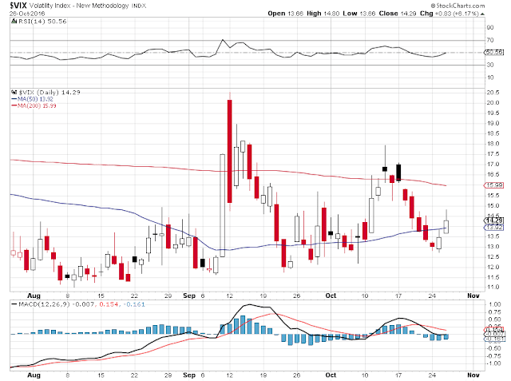
Task: Click the MA(50) 13.92 legend text
Action: point(35,99)
